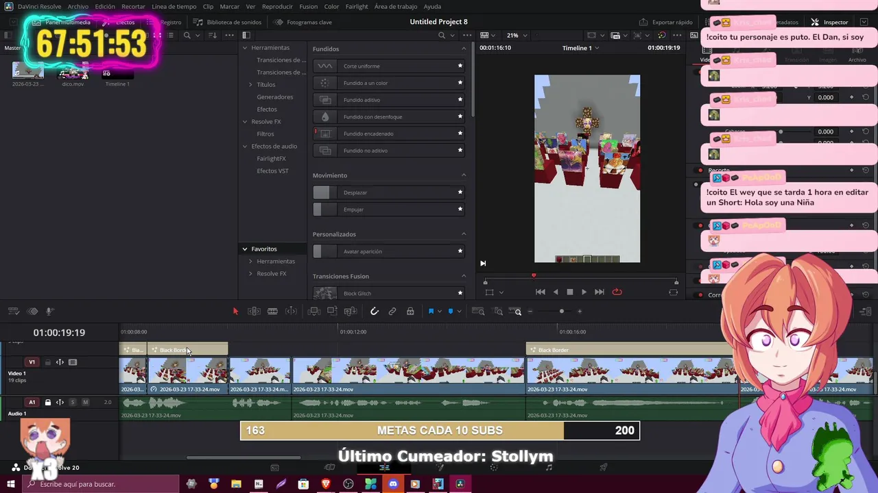Viewport: 878px width, 493px height.
Task: Open the Fotogramas clave panel
Action: point(303,22)
